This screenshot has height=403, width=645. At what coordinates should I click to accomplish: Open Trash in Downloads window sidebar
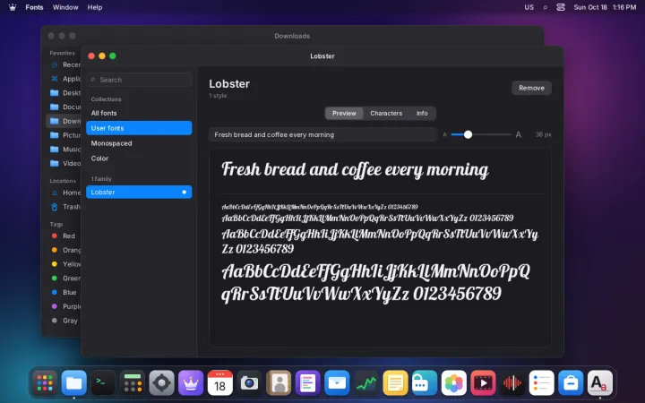coord(64,207)
